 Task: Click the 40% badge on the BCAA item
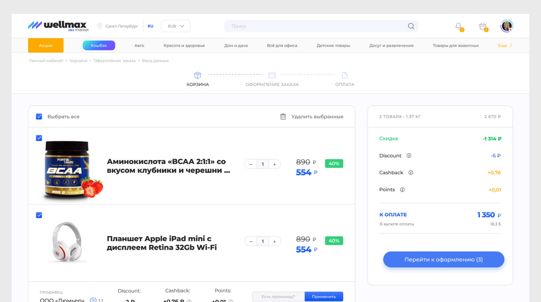tap(334, 163)
